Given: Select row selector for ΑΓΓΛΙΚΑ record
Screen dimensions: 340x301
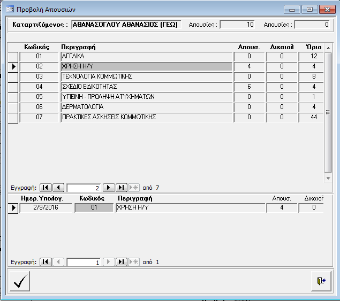Looking at the screenshot, I should [x=13, y=56].
